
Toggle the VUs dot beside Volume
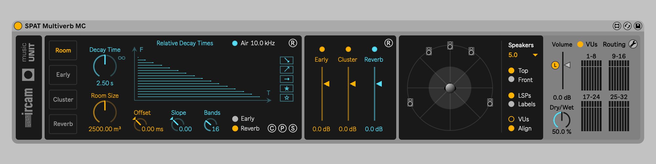coord(580,44)
